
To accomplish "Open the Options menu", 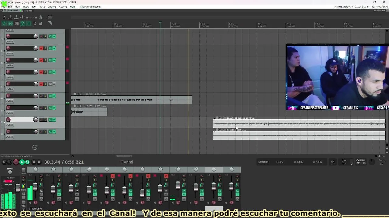I will point(52,7).
